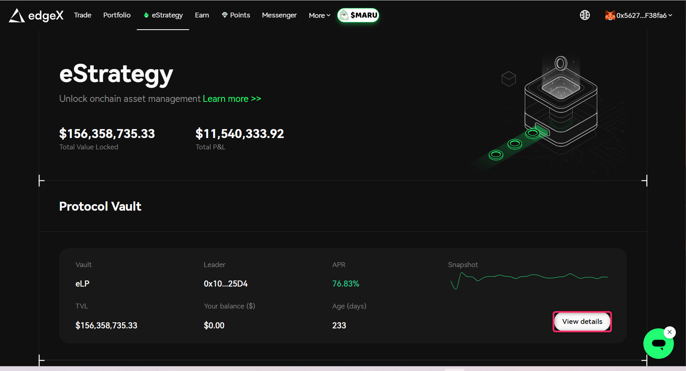Open Messenger from the navigation bar
Image resolution: width=686 pixels, height=371 pixels.
pyautogui.click(x=279, y=15)
